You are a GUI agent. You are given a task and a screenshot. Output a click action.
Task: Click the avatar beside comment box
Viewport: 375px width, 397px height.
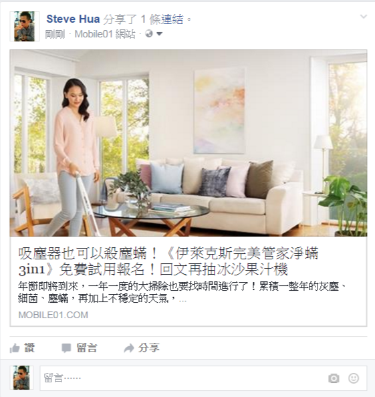pyautogui.click(x=21, y=378)
